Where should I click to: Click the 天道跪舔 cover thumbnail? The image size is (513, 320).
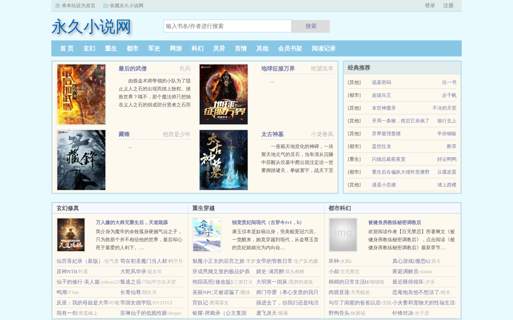71,235
